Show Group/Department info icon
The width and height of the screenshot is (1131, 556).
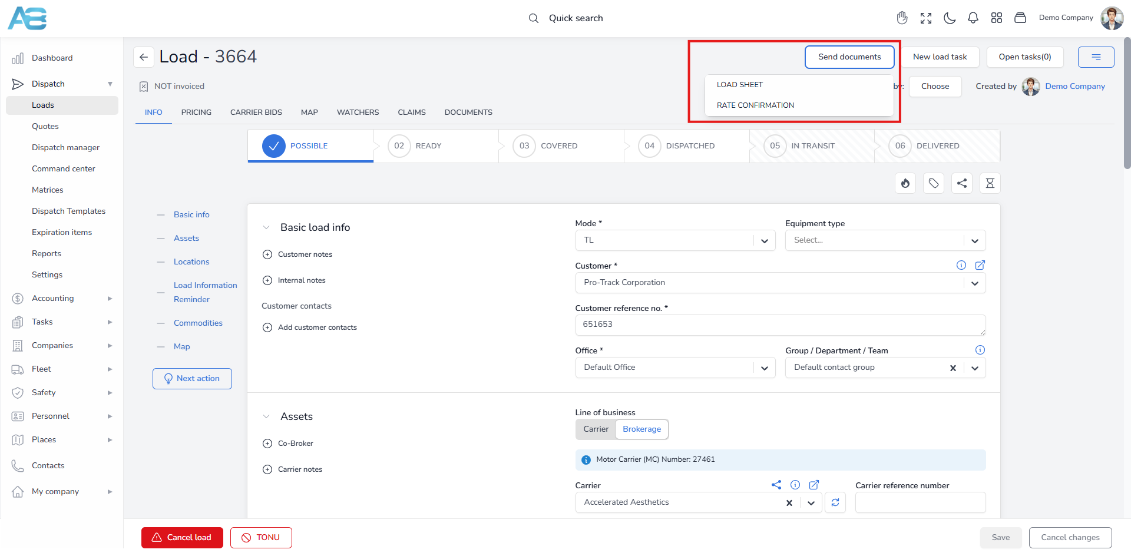pyautogui.click(x=980, y=350)
